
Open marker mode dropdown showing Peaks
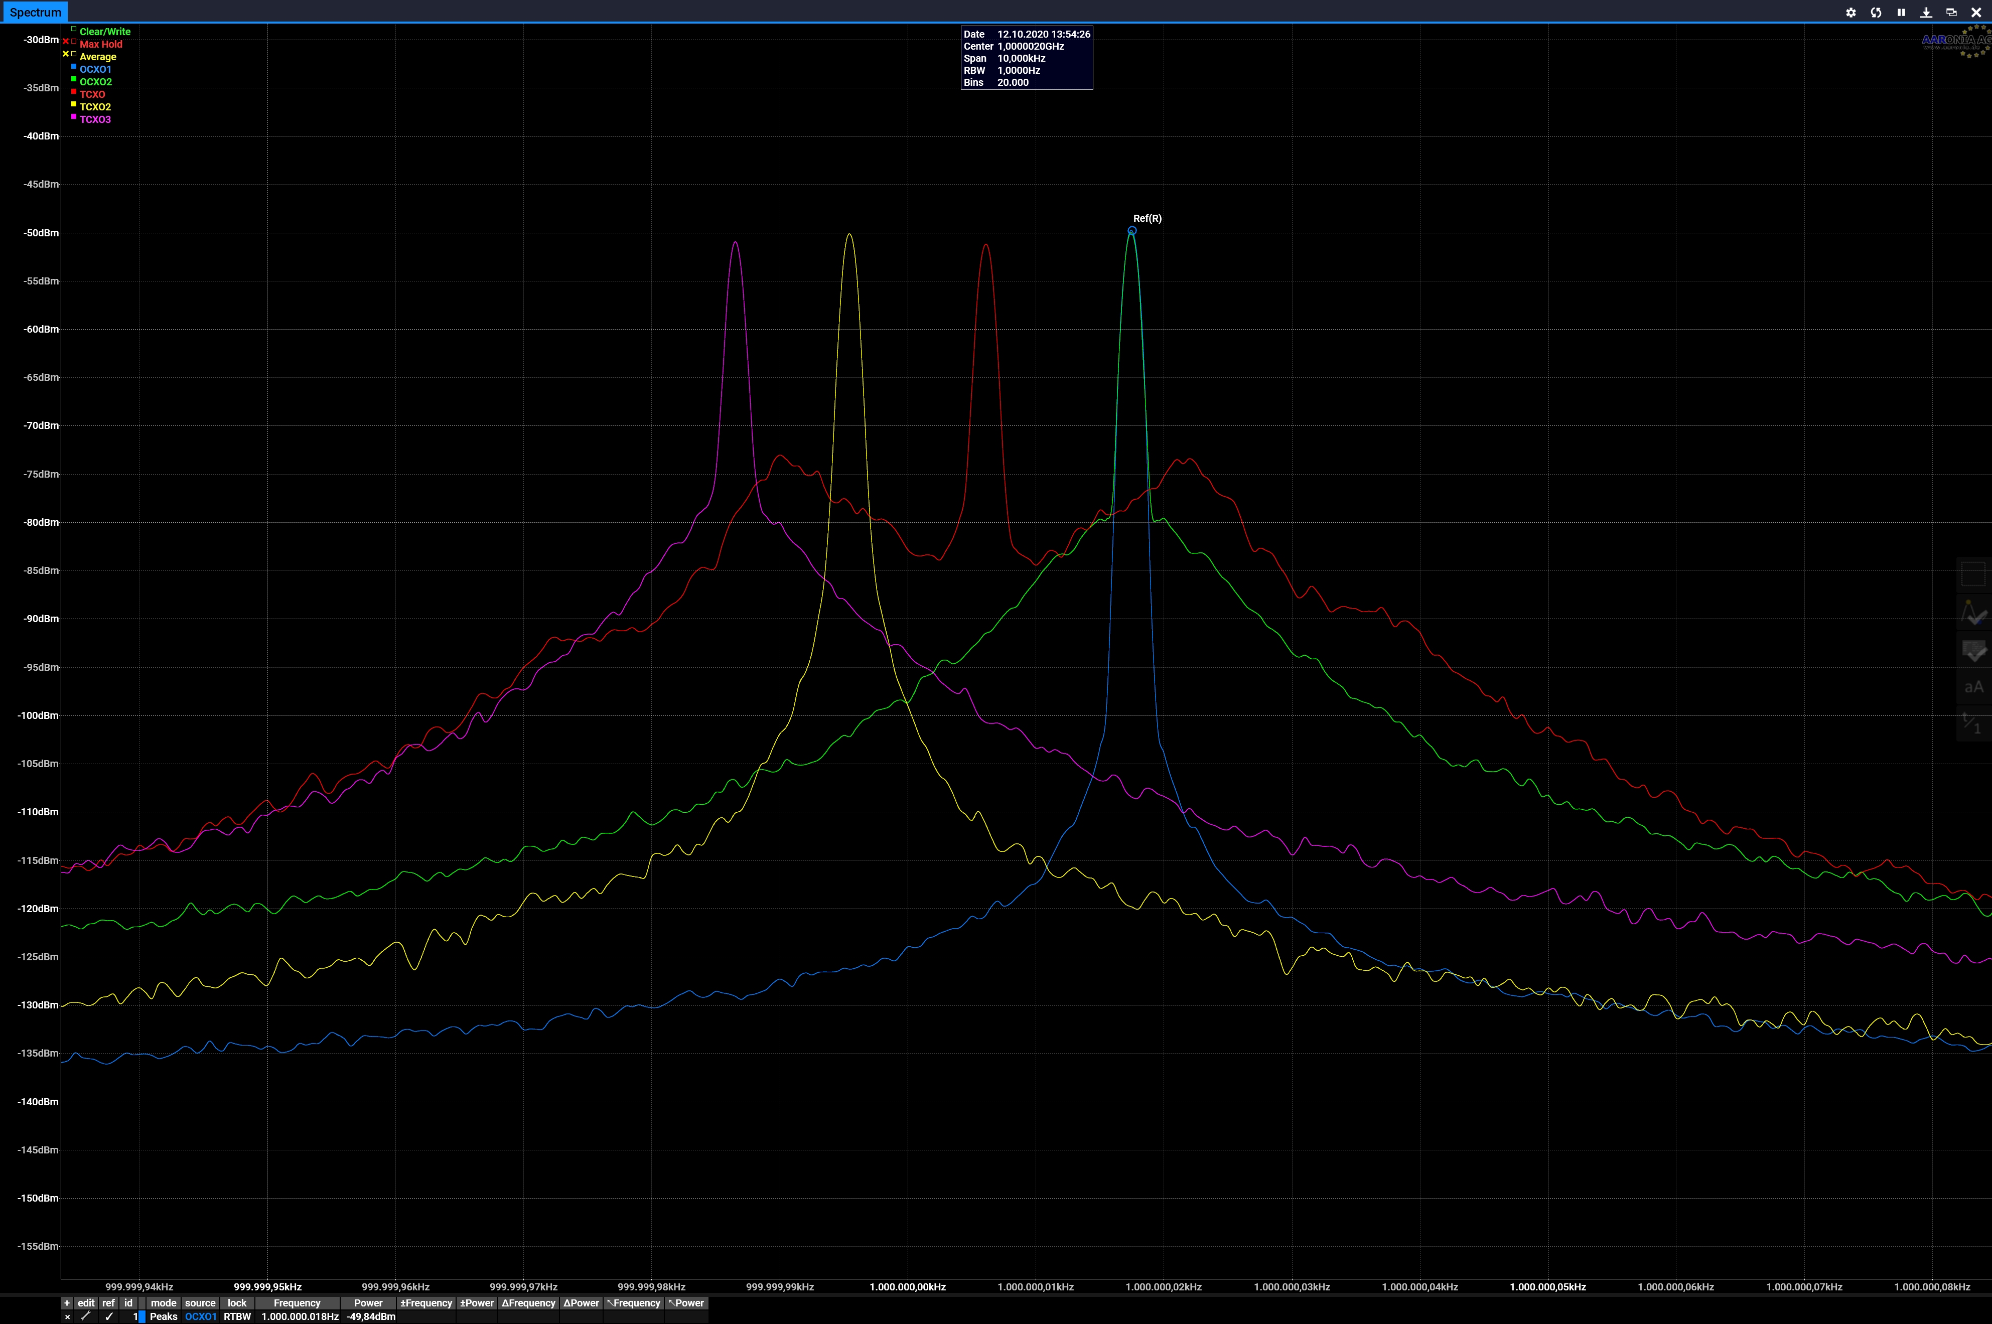(163, 1316)
